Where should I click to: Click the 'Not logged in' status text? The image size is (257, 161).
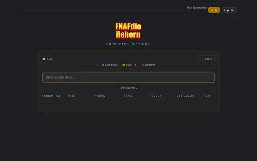(x=197, y=8)
